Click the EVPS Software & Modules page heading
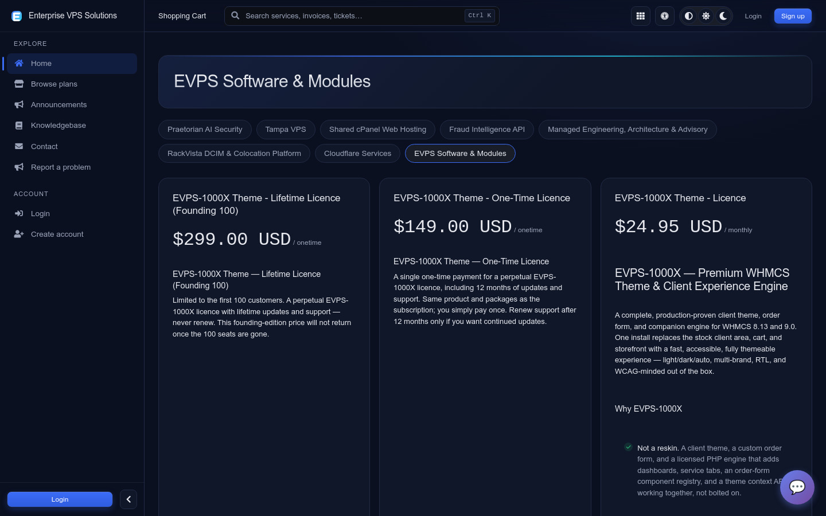The width and height of the screenshot is (826, 516). 272,81
